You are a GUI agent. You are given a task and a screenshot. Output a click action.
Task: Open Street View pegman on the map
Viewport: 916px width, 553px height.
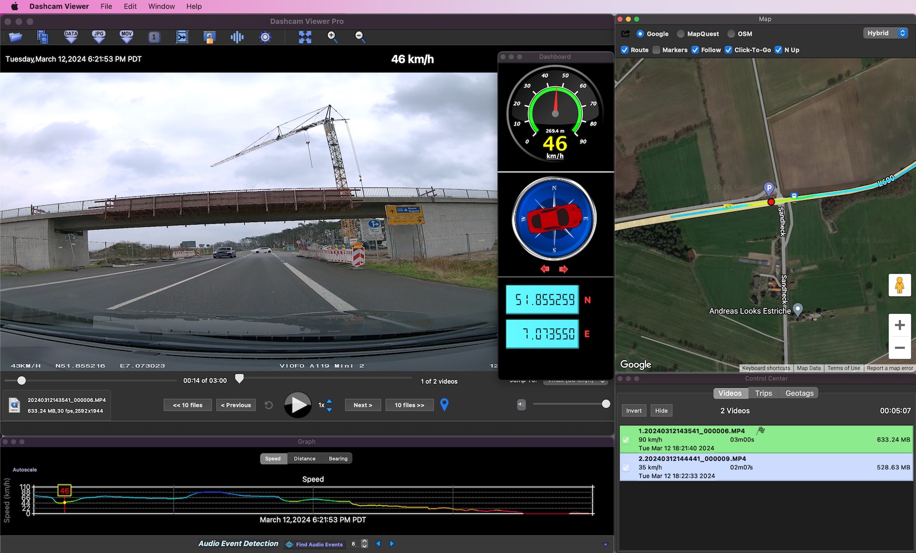899,286
